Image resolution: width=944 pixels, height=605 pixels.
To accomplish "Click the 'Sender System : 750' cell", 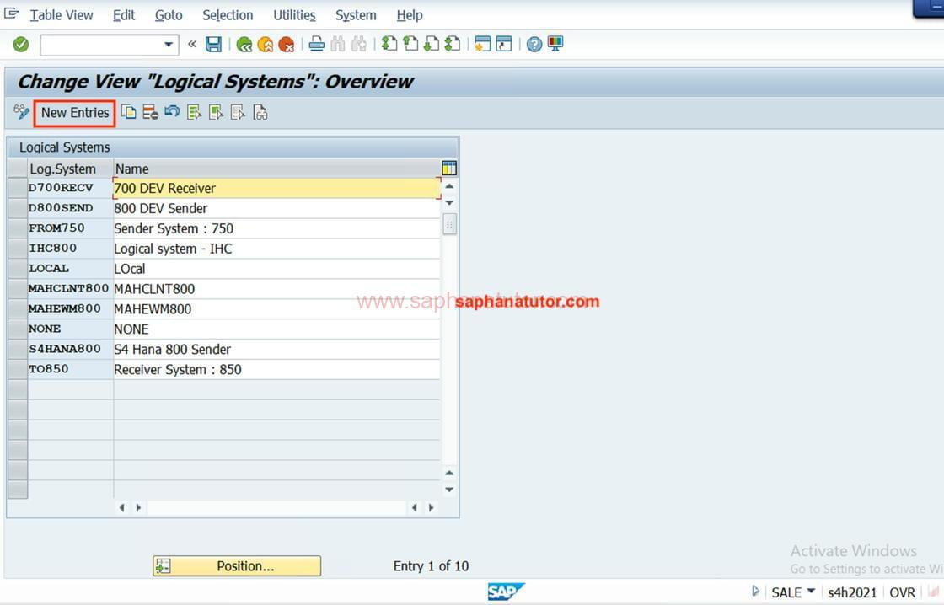I will 277,228.
